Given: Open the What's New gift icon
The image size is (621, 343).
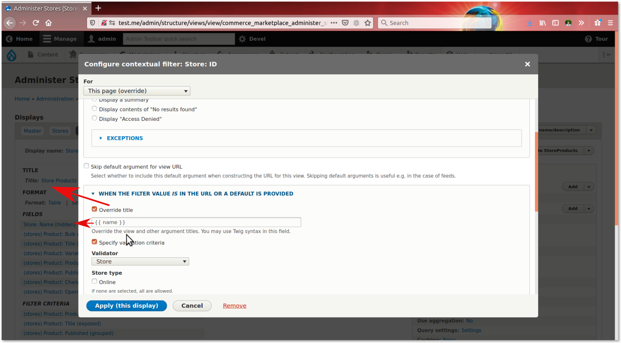Looking at the screenshot, I should point(598,23).
